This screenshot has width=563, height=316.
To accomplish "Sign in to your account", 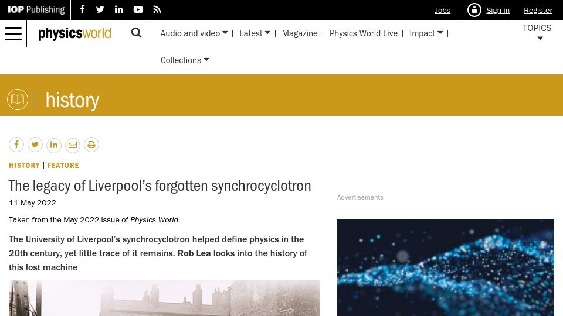I will coord(498,11).
